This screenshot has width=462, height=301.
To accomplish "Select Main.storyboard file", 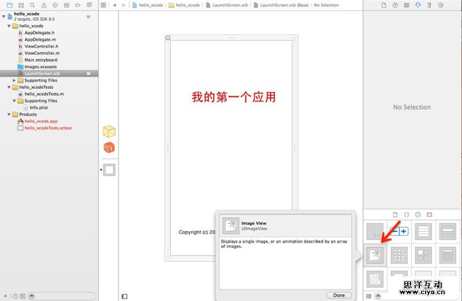I will click(x=40, y=60).
